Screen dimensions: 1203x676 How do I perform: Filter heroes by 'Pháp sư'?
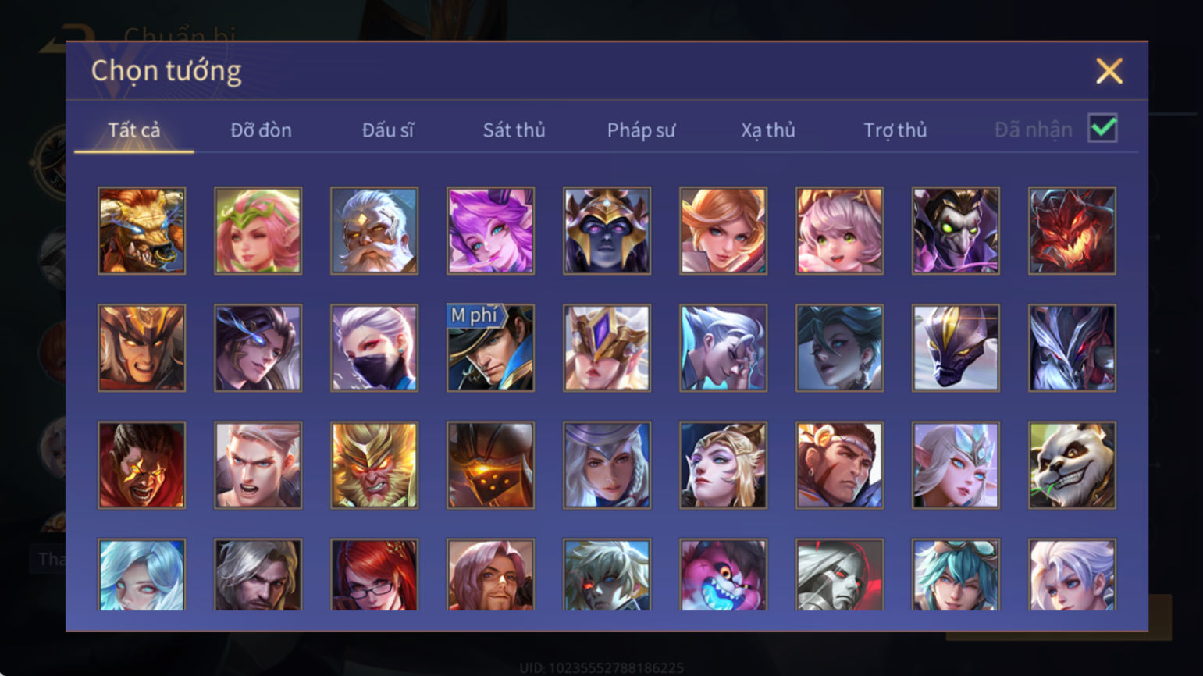(x=641, y=130)
